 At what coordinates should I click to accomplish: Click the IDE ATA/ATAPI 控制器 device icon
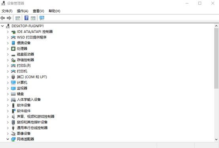(x=13, y=32)
